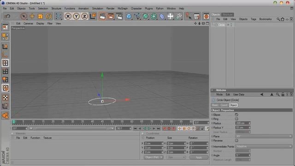Click the Object Manager search icon
Viewport: 295px width, 166px height.
coord(278,19)
